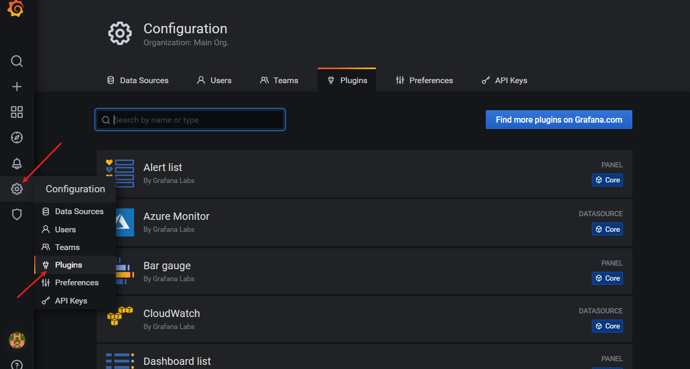
Task: Open the CloudWatch plugin title
Action: click(171, 313)
